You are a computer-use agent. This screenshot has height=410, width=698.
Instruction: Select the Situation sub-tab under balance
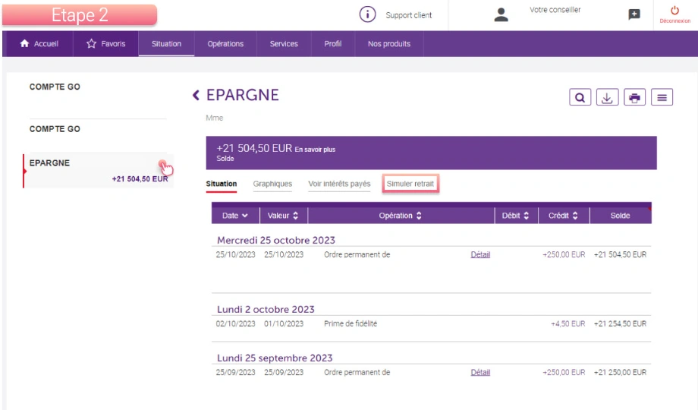(222, 184)
